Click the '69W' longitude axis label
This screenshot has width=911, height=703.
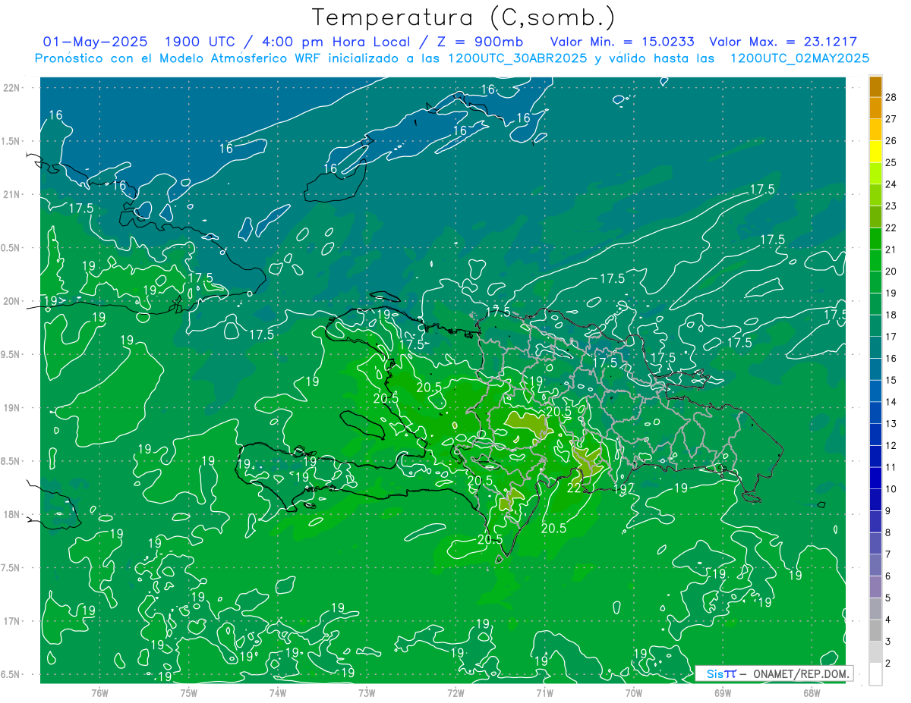click(723, 693)
